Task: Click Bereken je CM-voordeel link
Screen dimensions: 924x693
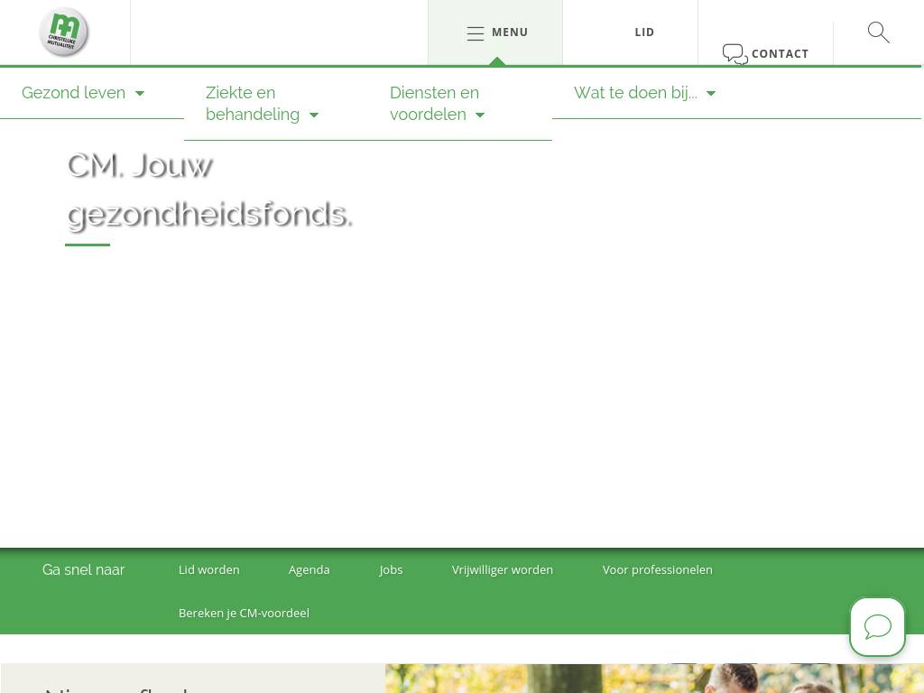Action: (x=244, y=613)
